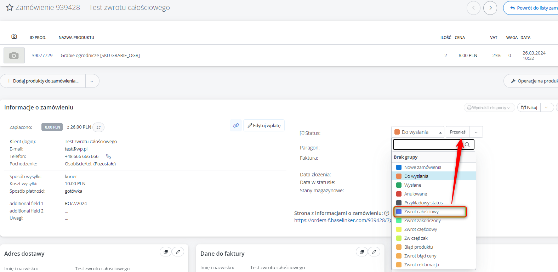Click phone call icon beside telephone number

(x=109, y=156)
